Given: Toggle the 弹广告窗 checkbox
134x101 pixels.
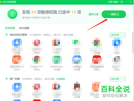Looking at the screenshot, I should tap(6, 79).
